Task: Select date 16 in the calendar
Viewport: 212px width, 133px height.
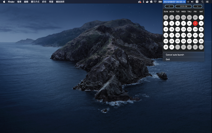Action: tap(166, 35)
